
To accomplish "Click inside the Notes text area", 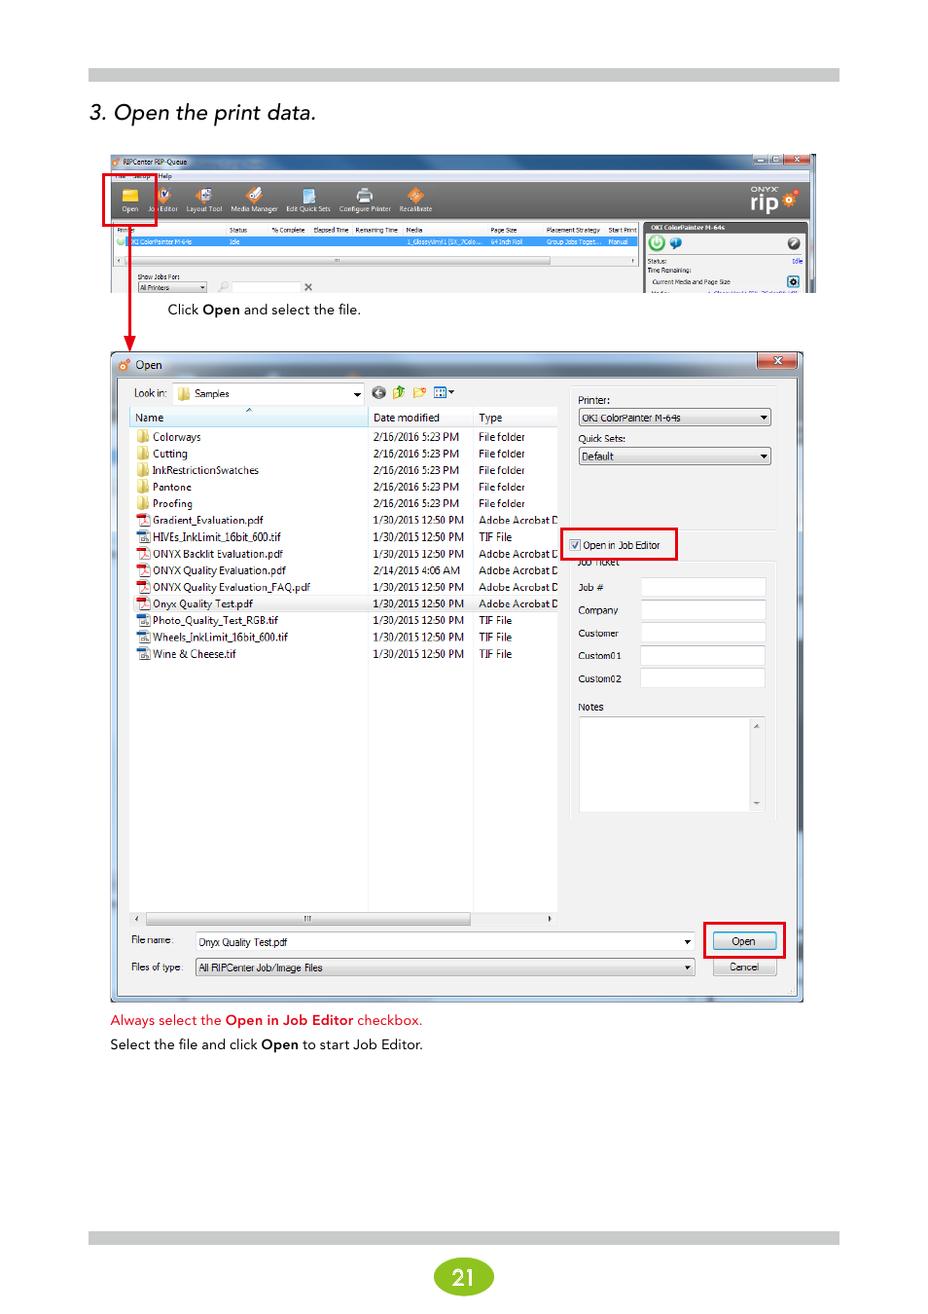I will tap(665, 765).
